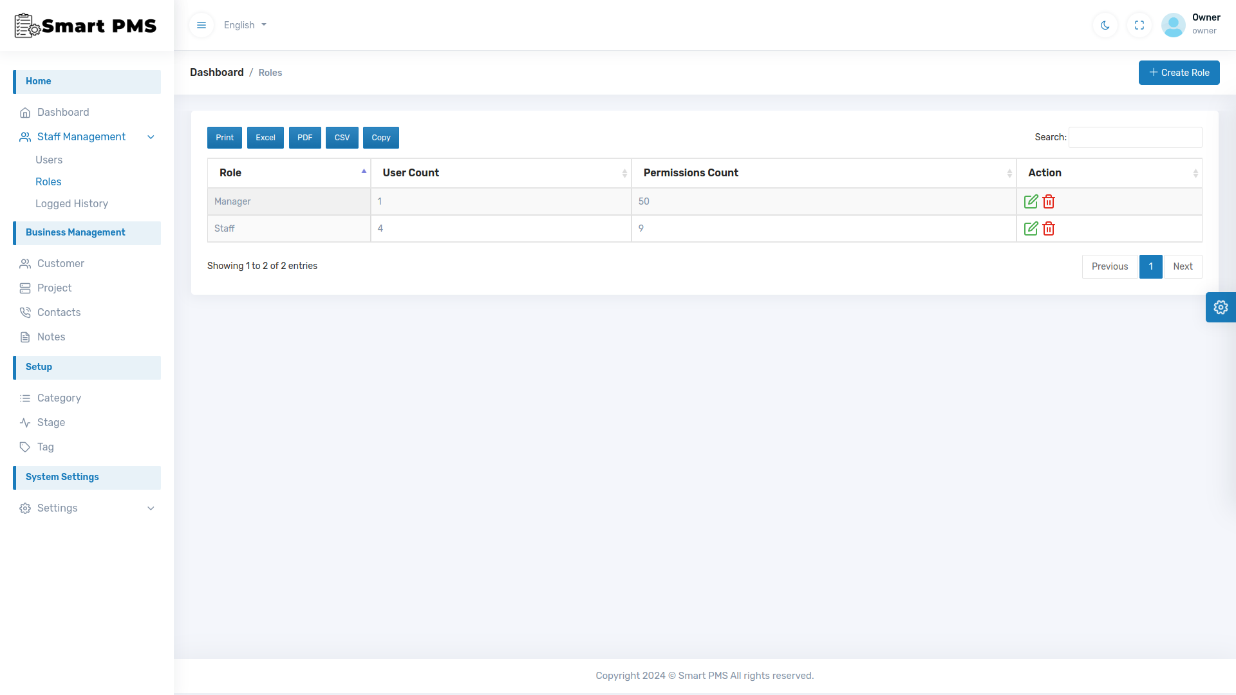Type in the Search field

pyautogui.click(x=1134, y=137)
